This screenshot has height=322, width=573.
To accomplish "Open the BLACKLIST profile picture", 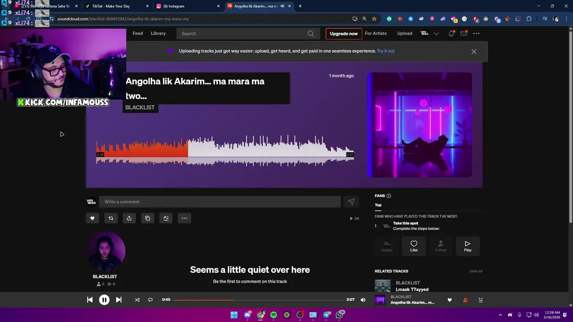I will pos(106,251).
